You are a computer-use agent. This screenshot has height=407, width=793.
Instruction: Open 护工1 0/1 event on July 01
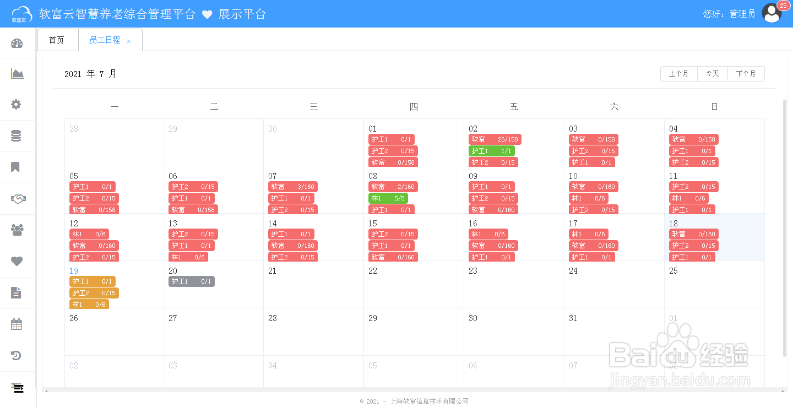coord(392,139)
